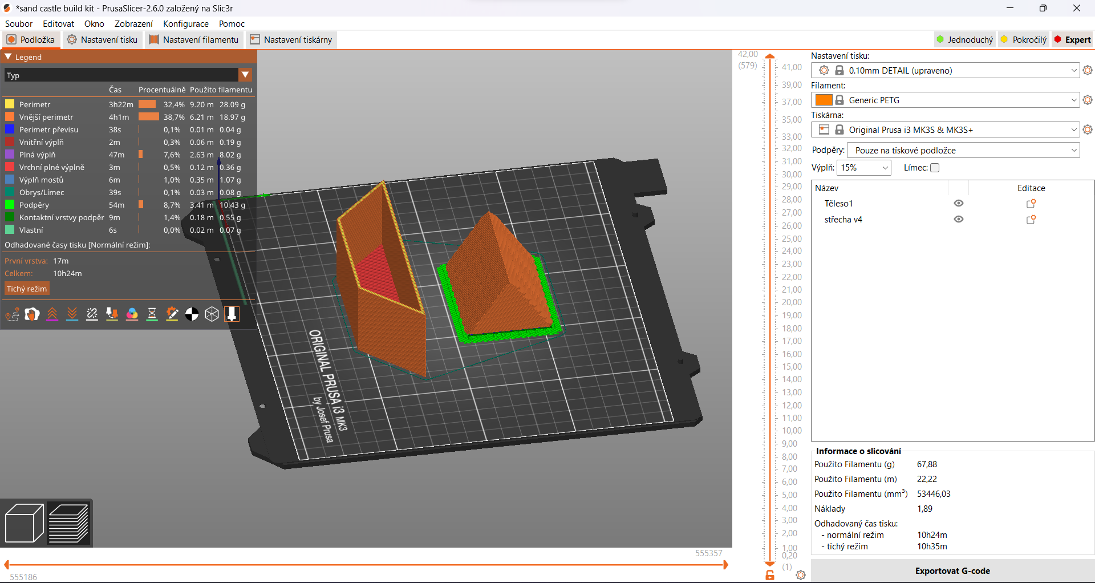Toggle retractions icon in legend toolbar

coord(52,314)
